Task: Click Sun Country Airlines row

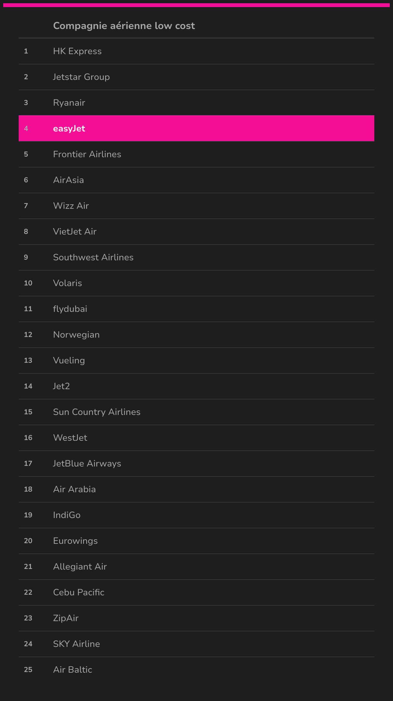Action: pyautogui.click(x=196, y=412)
